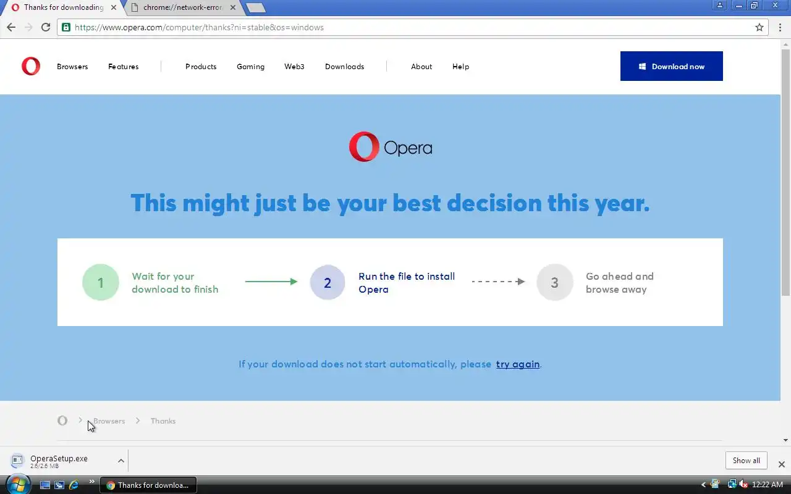
Task: Expand the OperaSetup.exe download options arrow
Action: pos(121,461)
